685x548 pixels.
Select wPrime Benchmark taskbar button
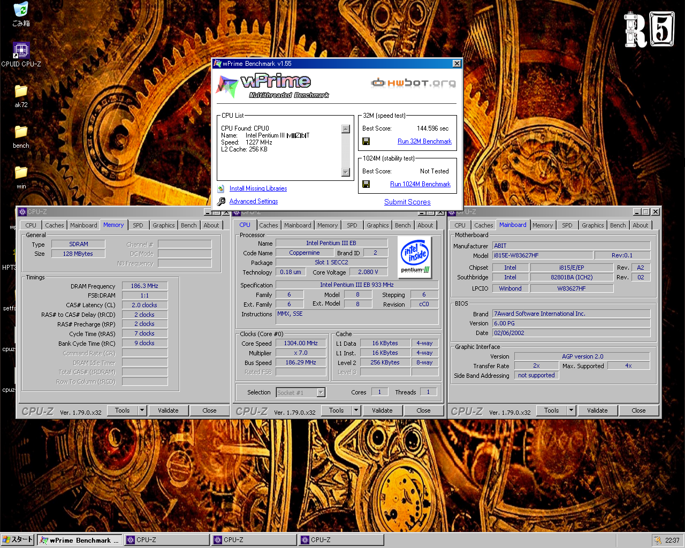click(80, 540)
